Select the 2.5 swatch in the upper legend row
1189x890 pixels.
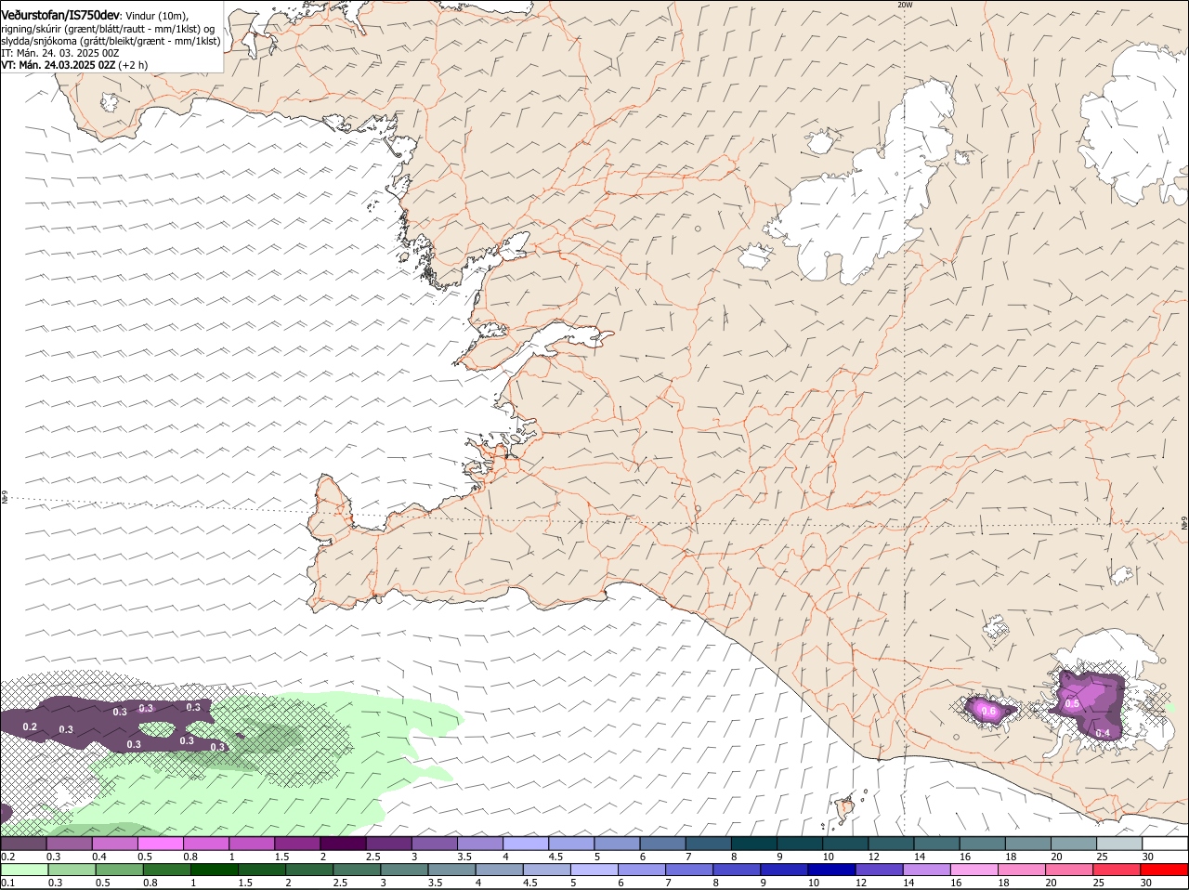388,844
